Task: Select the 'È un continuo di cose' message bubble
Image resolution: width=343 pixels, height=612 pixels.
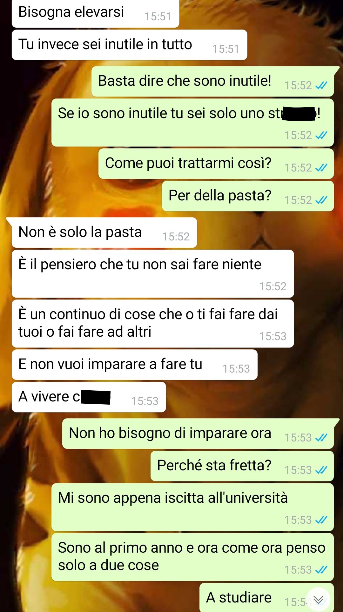Action: (x=153, y=324)
